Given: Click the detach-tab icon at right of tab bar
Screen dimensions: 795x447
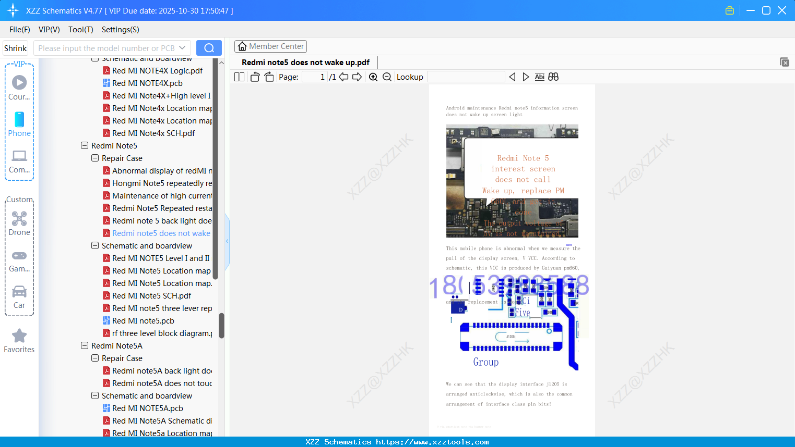Looking at the screenshot, I should 785,62.
